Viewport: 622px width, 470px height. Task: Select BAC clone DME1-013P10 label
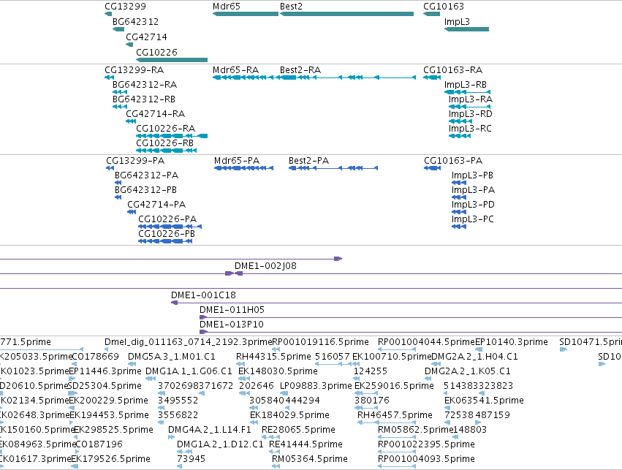pos(231,325)
